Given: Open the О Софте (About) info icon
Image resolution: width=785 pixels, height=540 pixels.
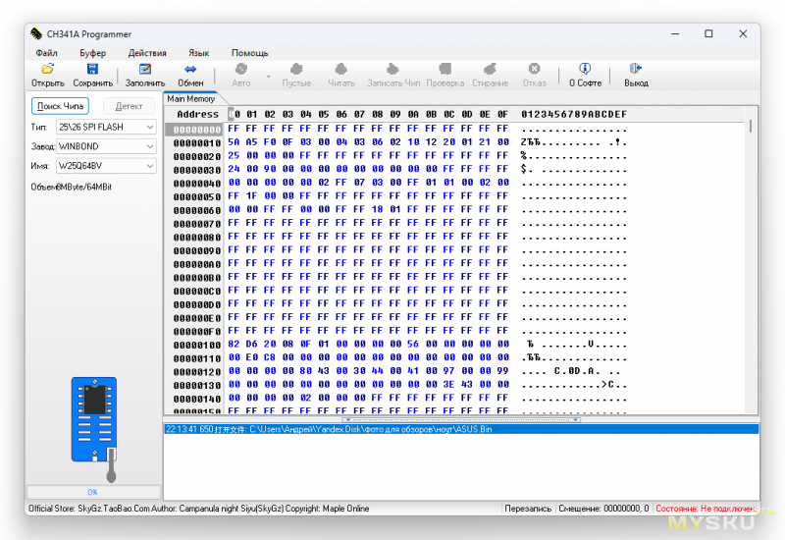Looking at the screenshot, I should [x=585, y=70].
